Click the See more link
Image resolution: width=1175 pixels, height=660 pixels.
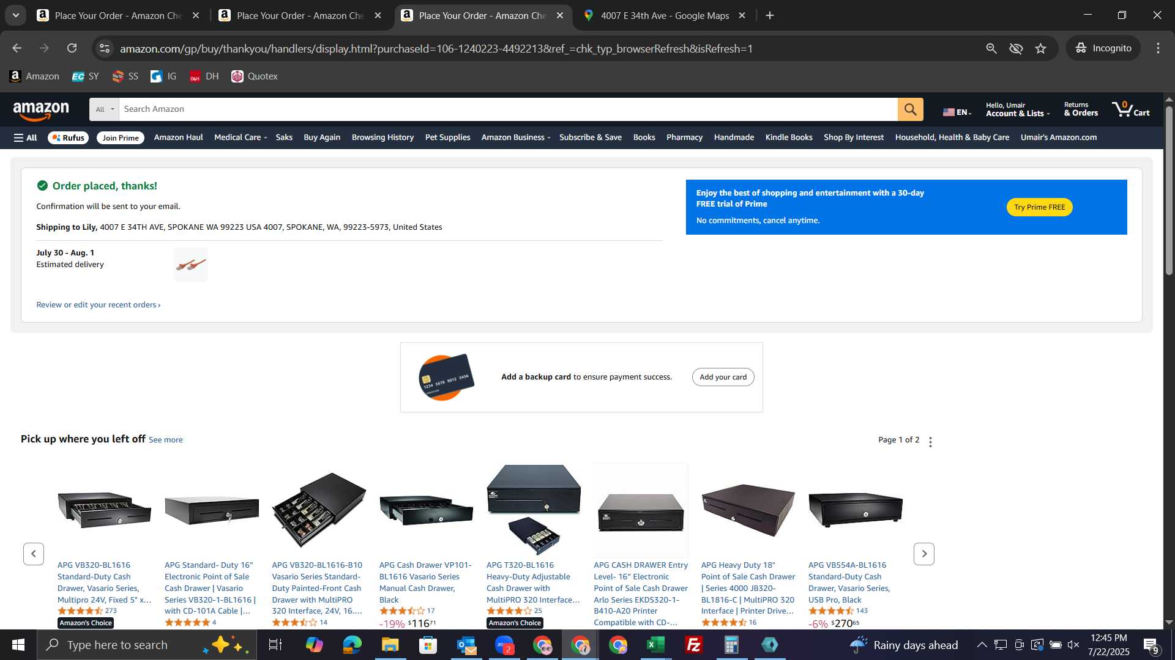[x=165, y=440]
